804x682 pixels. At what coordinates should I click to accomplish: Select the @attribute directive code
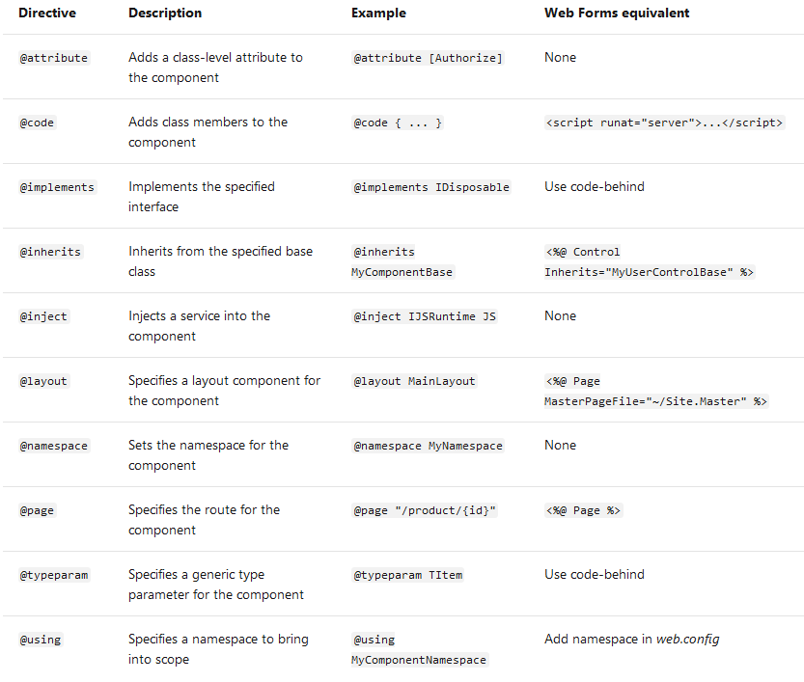coord(54,58)
